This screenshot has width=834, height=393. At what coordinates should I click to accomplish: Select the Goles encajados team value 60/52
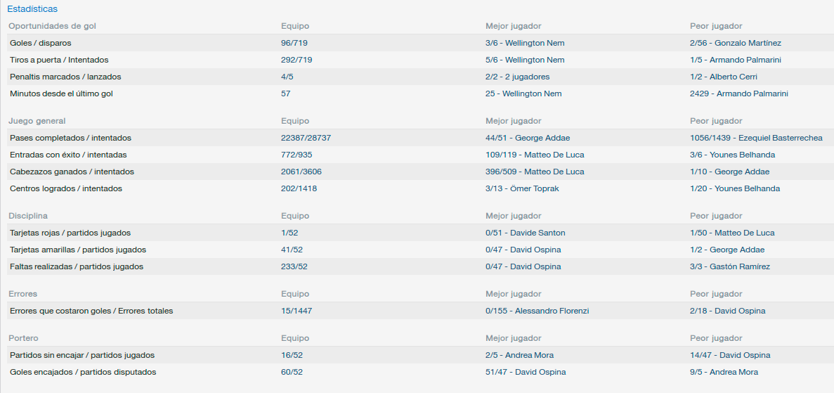tap(292, 372)
